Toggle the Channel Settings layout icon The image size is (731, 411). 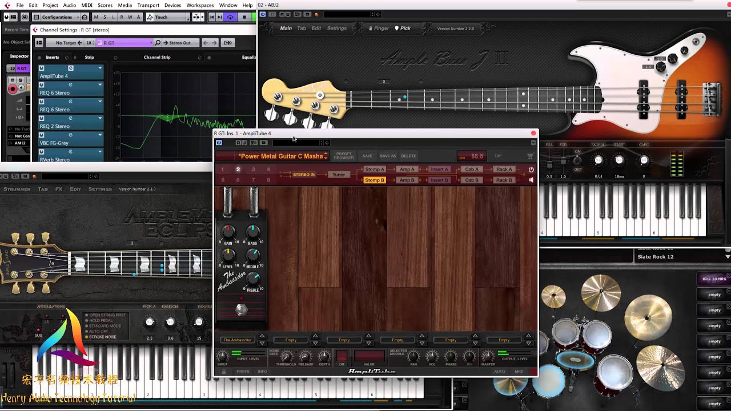click(39, 43)
